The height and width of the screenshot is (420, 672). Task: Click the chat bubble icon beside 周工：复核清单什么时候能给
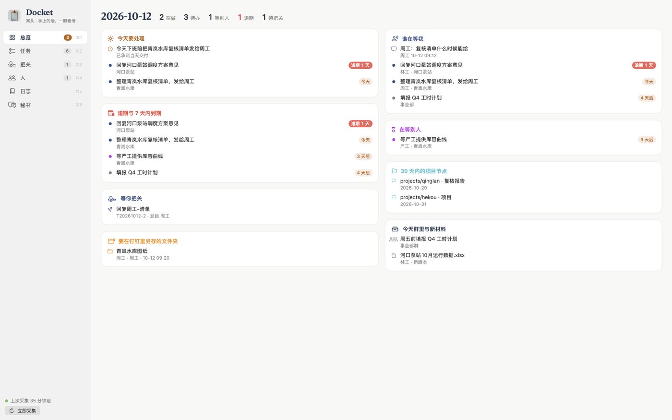coord(394,49)
